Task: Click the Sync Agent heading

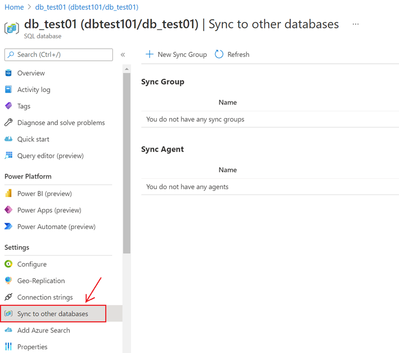Action: point(162,150)
